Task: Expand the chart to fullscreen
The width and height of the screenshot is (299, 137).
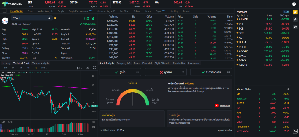Action: (x=94, y=68)
